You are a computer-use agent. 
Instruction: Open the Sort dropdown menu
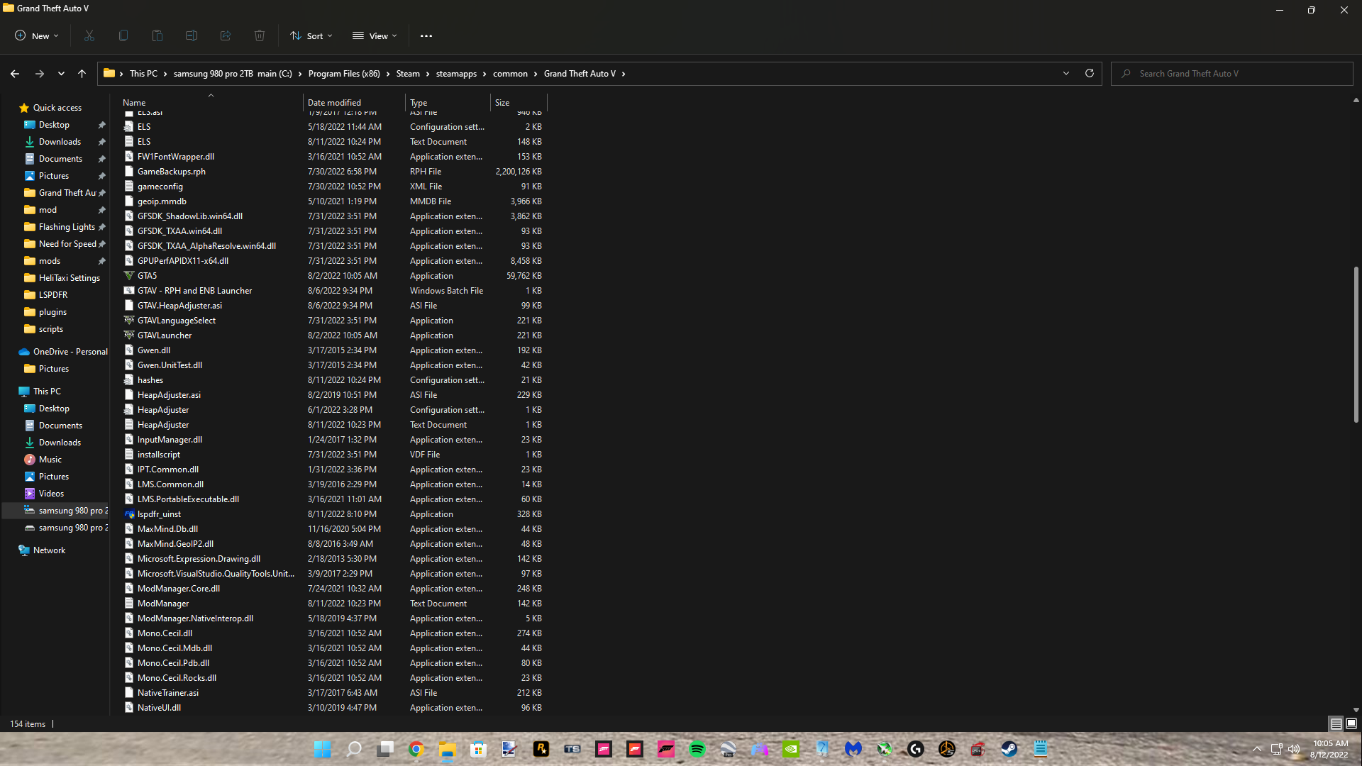pyautogui.click(x=311, y=35)
